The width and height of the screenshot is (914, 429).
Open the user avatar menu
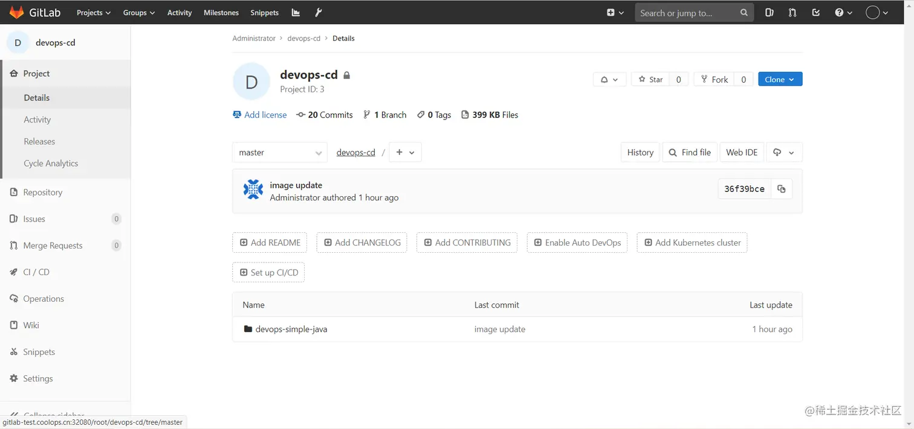click(x=877, y=13)
